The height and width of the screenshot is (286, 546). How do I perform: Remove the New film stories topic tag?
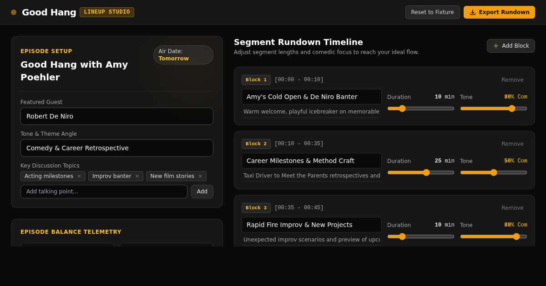click(x=200, y=176)
